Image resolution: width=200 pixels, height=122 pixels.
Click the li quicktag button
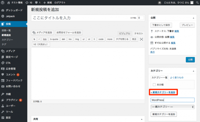point(94,39)
